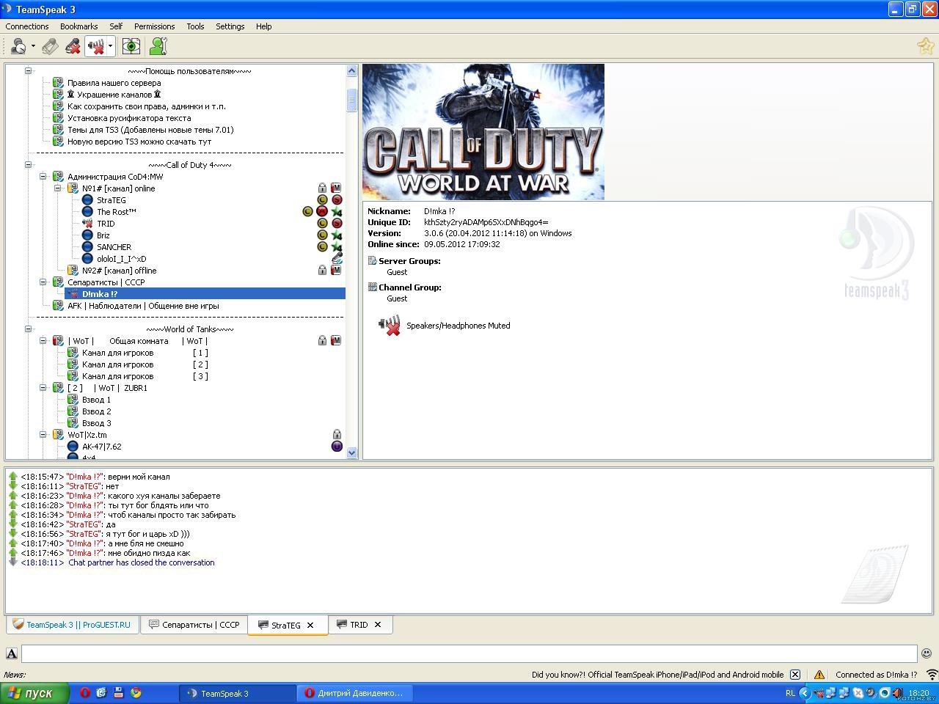Open the Contacts manager toolbar icon

[x=158, y=46]
